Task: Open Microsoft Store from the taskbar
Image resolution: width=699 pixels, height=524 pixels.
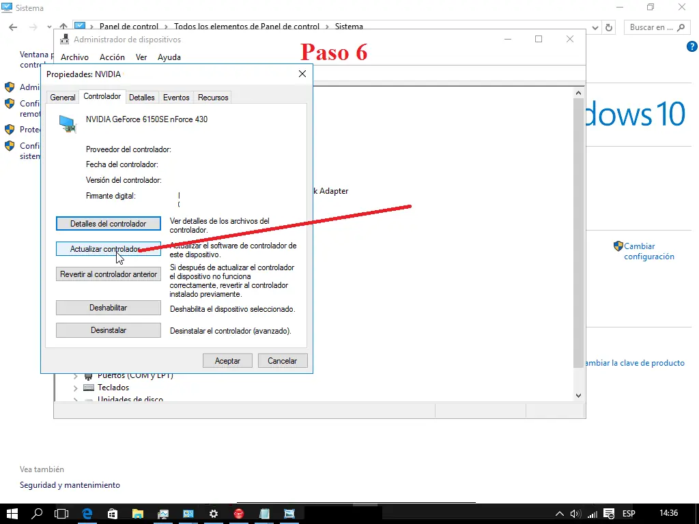Action: [113, 514]
